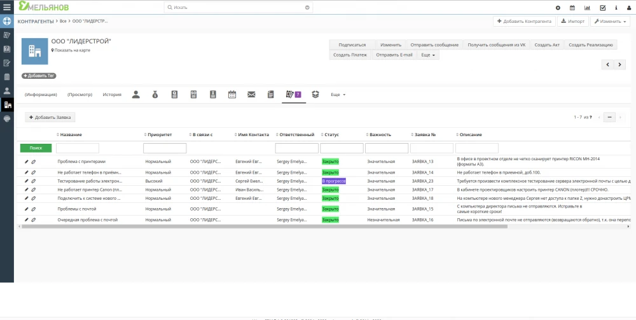Click Отправить E-mail button
The width and height of the screenshot is (636, 320).
(x=394, y=55)
